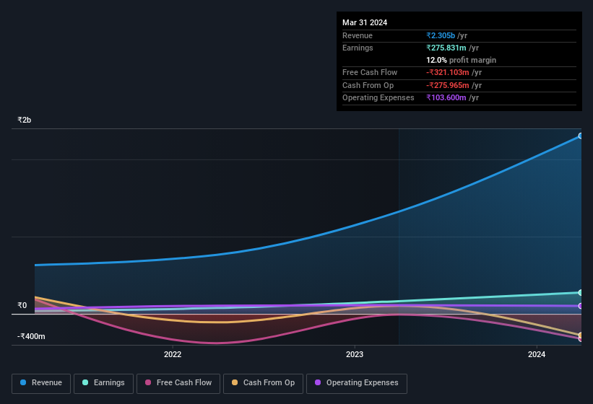
Task: Click the Revenue endpoint marker on chart
Action: coord(581,136)
